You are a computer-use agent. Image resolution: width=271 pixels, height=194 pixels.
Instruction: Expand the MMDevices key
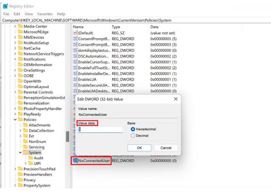(x=15, y=38)
